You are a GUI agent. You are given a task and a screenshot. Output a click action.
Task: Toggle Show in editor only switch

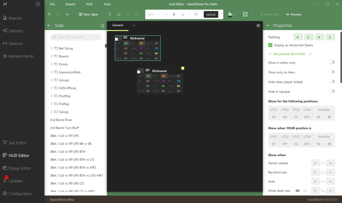point(332,62)
